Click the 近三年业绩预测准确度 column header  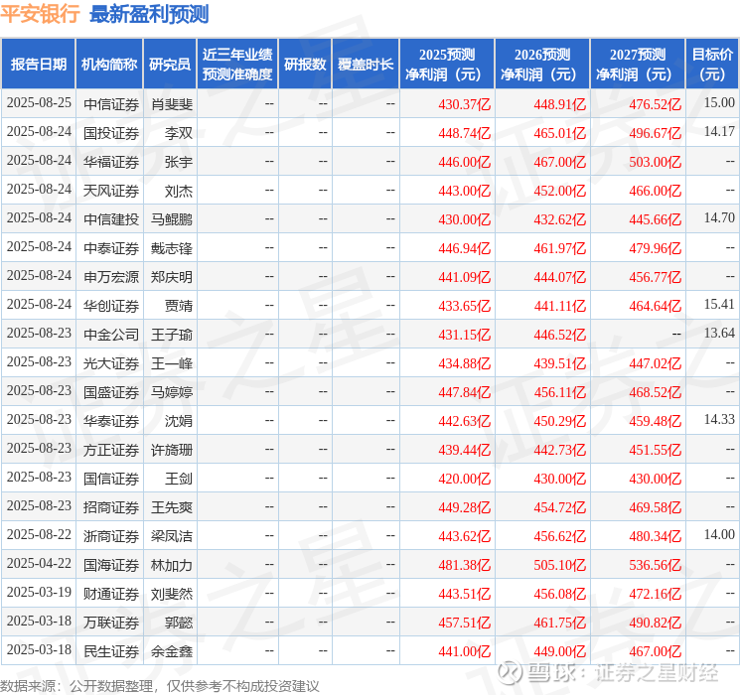pos(237,65)
